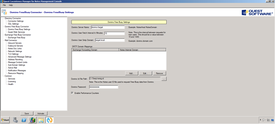The image size is (275, 124).
Task: Open Services under Common
Action: pyautogui.click(x=11, y=79)
